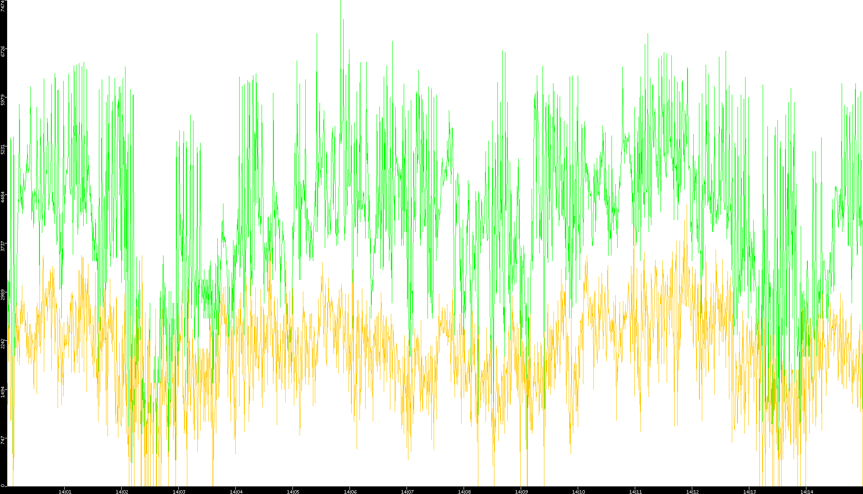Click the 14:08 time axis label
Screen dimensions: 863x494
(464, 492)
